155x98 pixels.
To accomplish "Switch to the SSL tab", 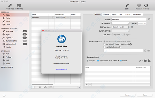I will coord(121,14).
